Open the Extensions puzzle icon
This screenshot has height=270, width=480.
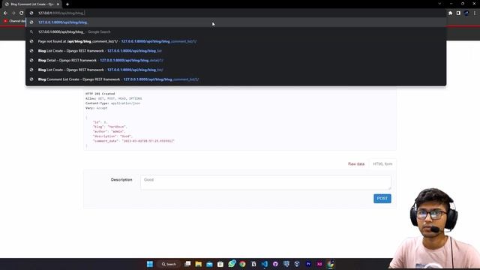coord(450,13)
